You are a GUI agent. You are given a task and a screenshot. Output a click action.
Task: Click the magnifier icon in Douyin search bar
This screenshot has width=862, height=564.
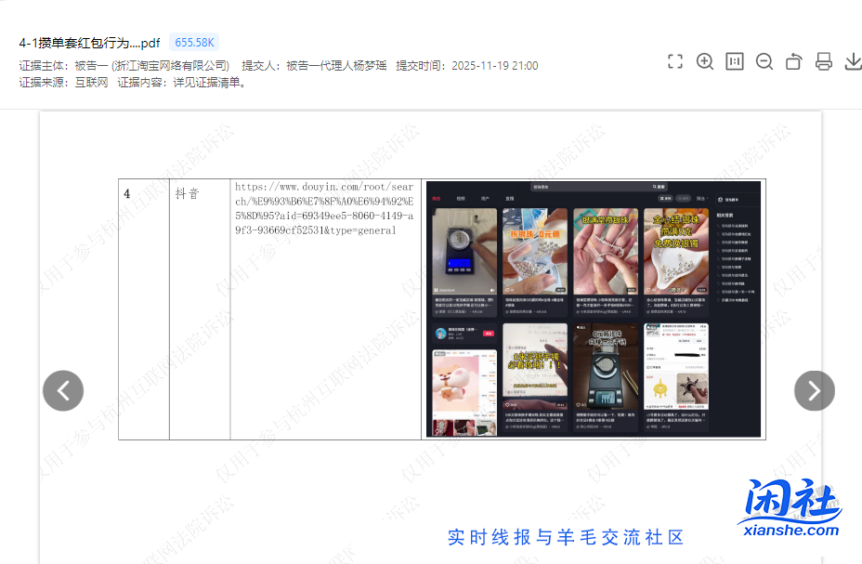[x=652, y=186]
